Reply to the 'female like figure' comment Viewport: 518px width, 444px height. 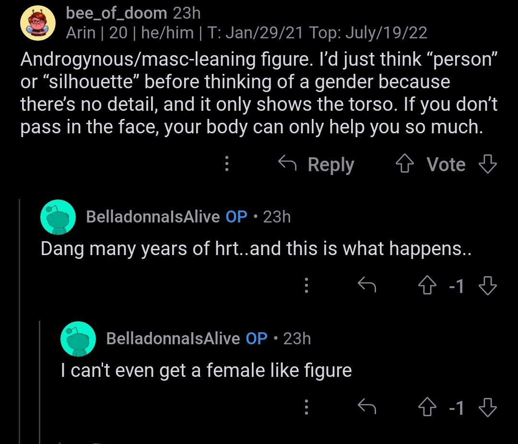pyautogui.click(x=367, y=406)
